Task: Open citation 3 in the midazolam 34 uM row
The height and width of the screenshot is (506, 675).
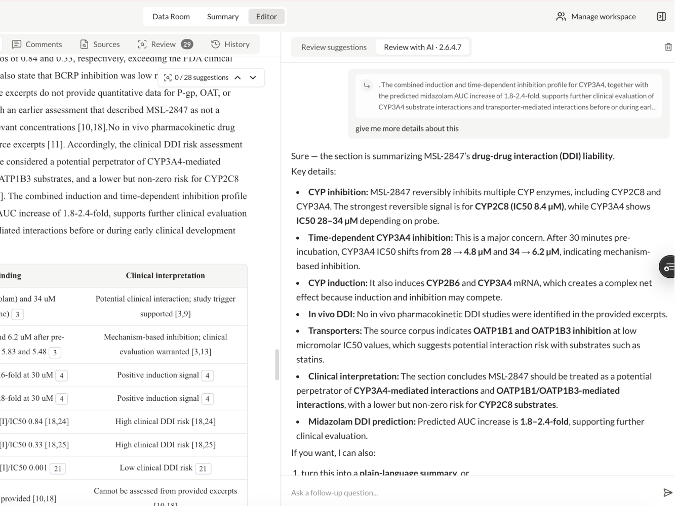Action: click(18, 314)
